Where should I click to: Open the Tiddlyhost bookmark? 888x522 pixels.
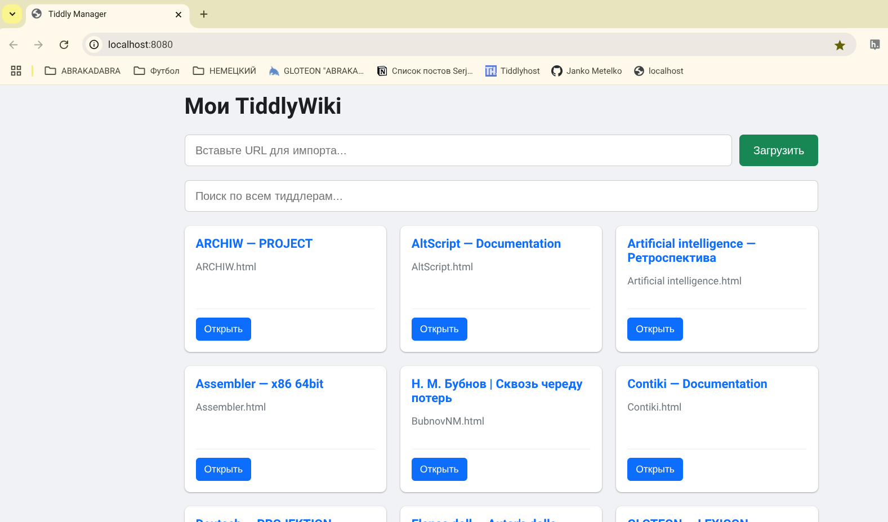512,71
